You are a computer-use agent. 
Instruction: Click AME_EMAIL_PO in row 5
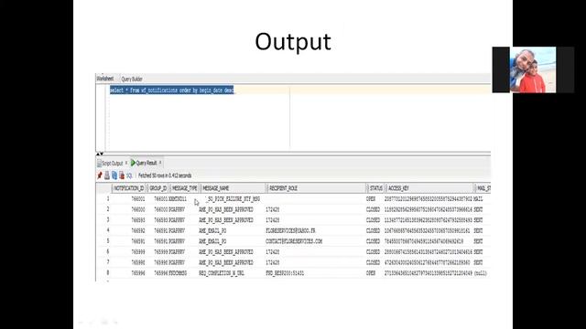(212, 241)
